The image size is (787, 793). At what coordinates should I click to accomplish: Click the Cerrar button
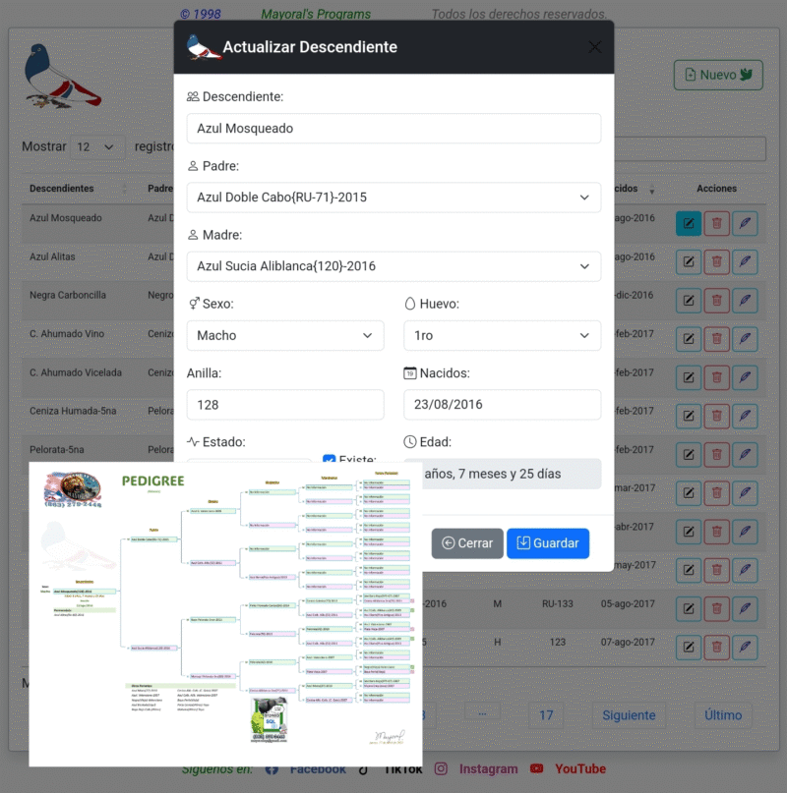click(x=467, y=543)
